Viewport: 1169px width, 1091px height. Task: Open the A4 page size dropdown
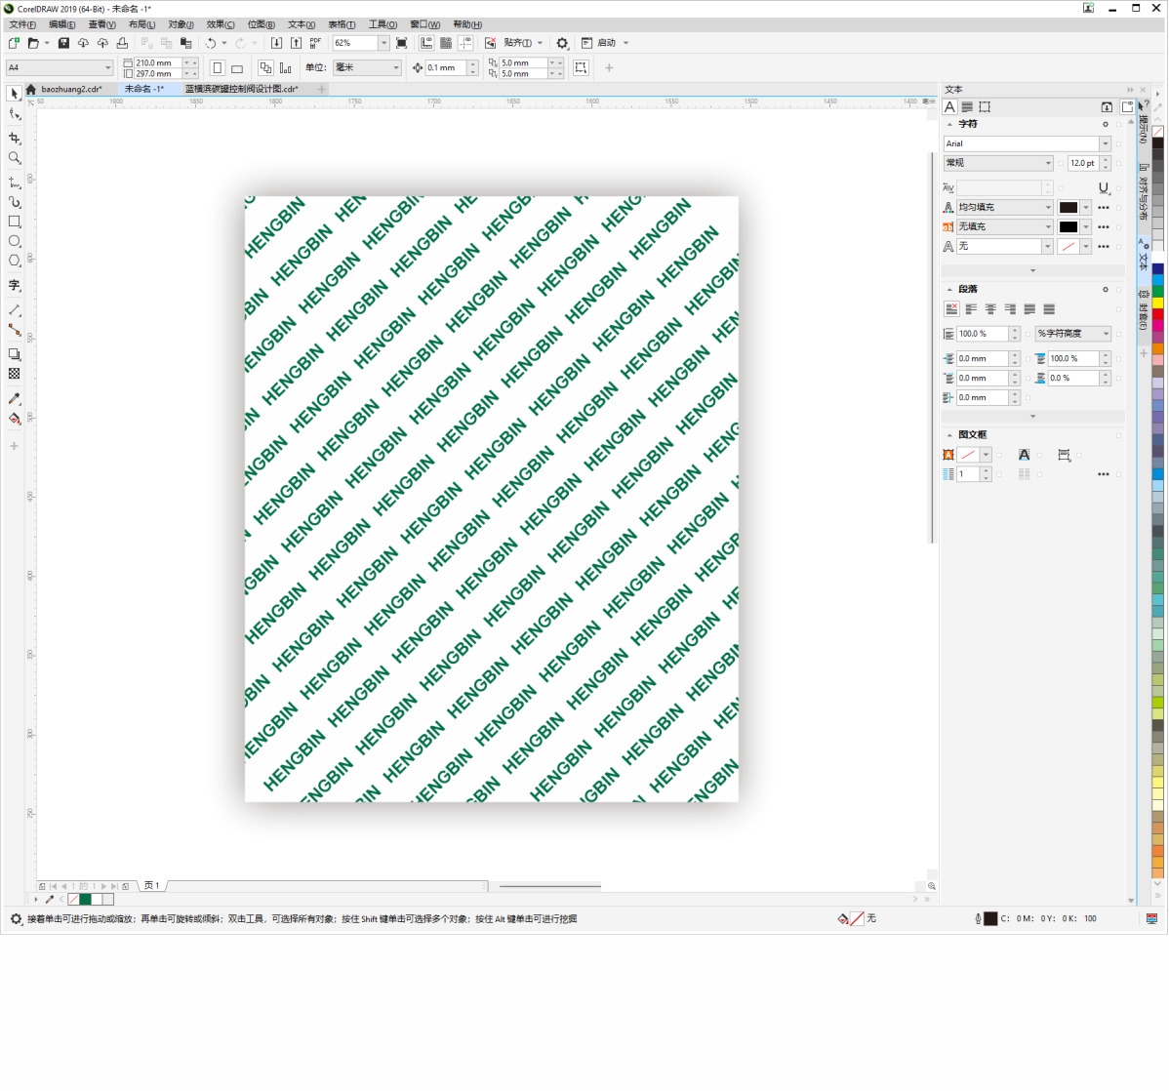[x=108, y=68]
